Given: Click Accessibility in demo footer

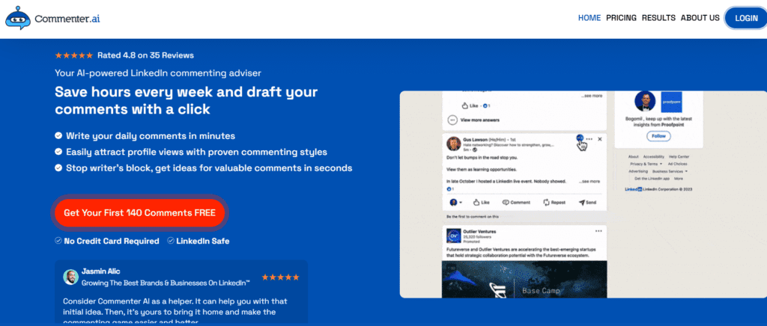Looking at the screenshot, I should point(653,157).
